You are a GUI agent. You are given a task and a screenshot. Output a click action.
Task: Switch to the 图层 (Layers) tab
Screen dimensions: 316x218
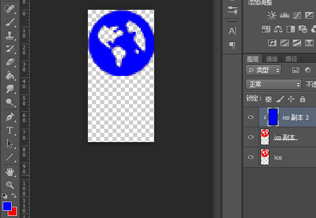coord(253,59)
